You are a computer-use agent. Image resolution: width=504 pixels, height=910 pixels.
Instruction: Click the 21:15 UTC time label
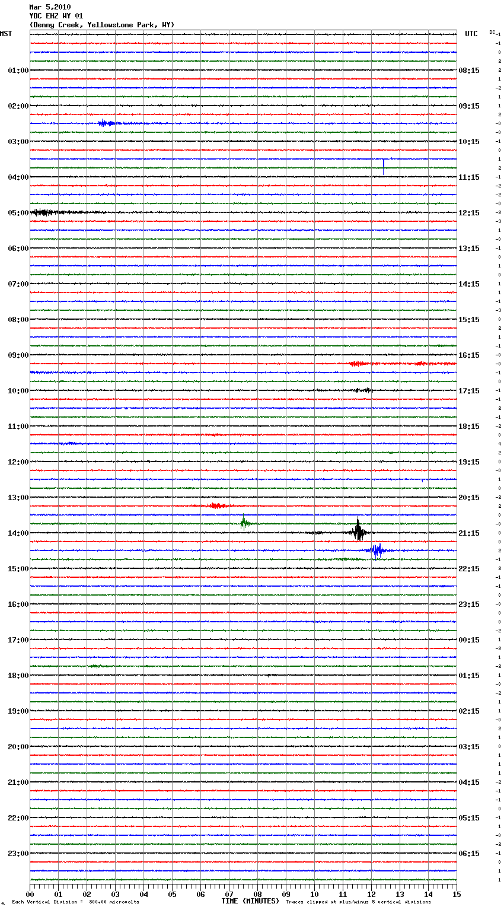[469, 533]
